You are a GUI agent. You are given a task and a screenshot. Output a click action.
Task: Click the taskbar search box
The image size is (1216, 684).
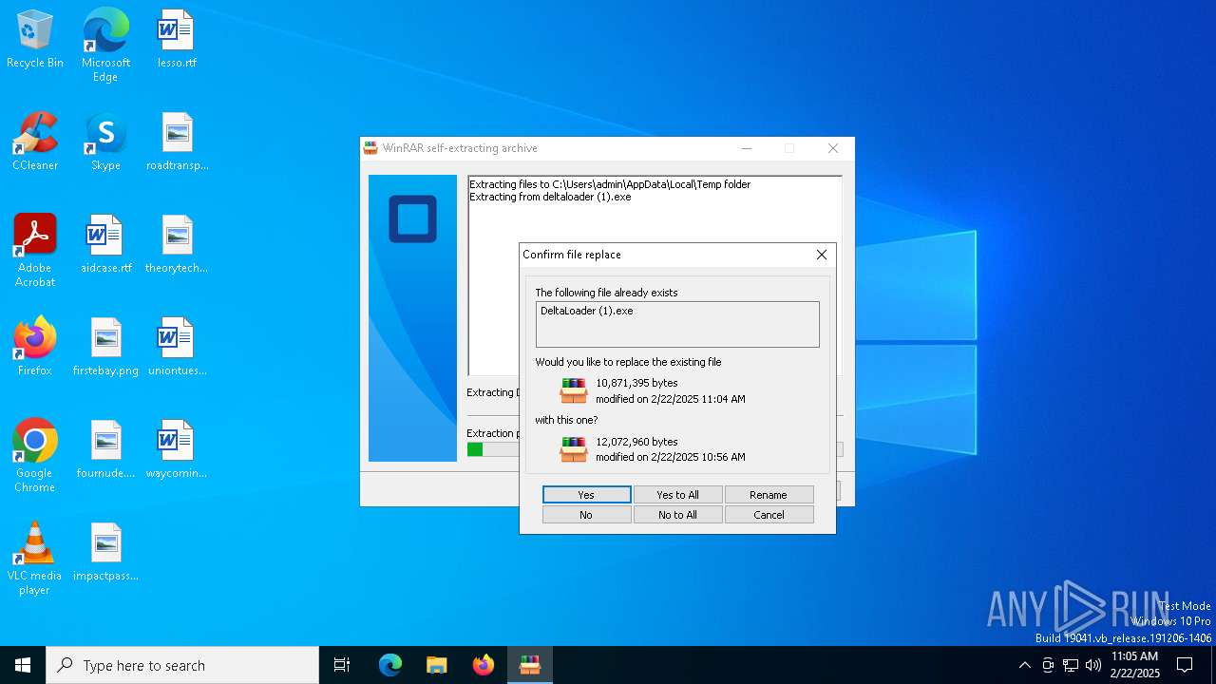point(182,665)
